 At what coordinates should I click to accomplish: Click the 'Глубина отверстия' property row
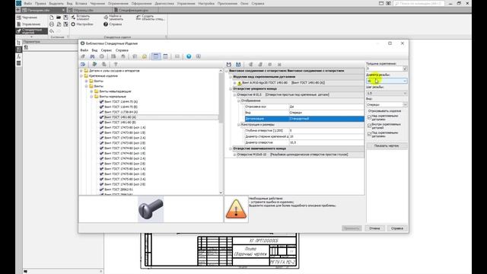pyautogui.click(x=304, y=131)
